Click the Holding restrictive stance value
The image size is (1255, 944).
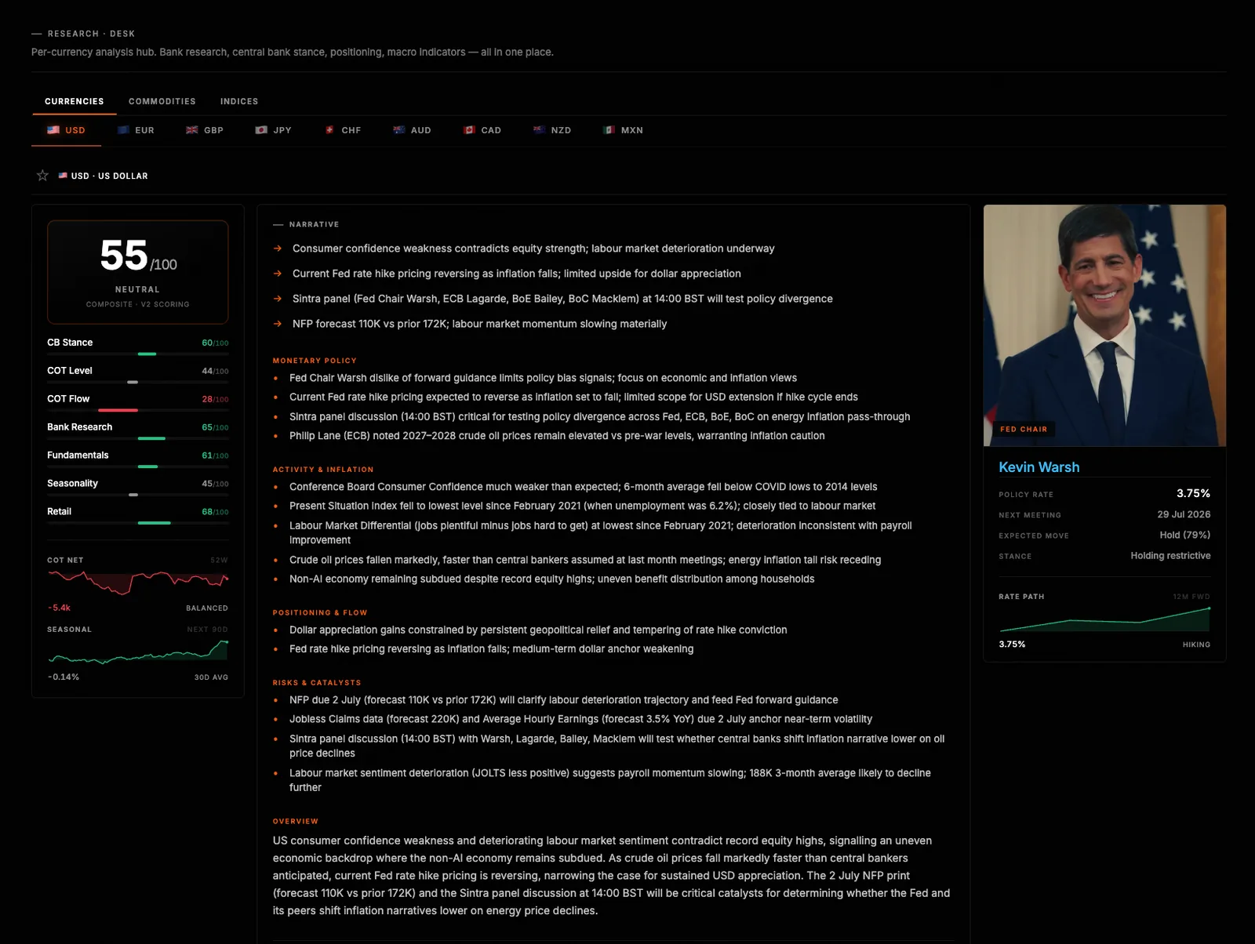pos(1170,555)
